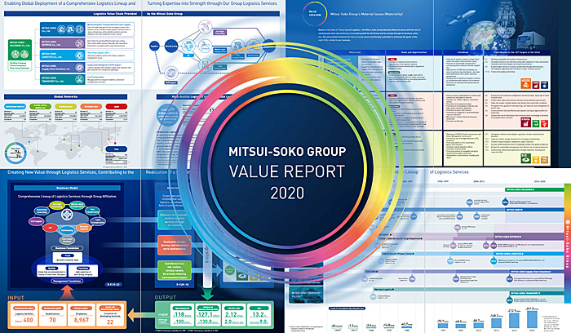
Task: Click the '13.2' value in the OUTPUT panel
Action: click(258, 314)
